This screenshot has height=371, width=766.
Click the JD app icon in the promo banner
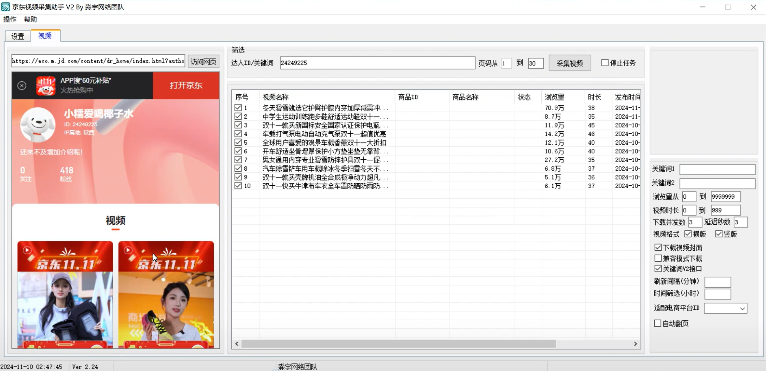pyautogui.click(x=46, y=86)
